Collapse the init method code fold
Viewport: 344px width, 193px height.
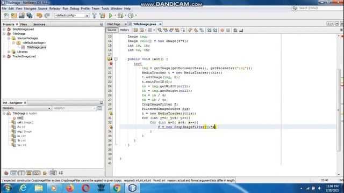(116, 59)
